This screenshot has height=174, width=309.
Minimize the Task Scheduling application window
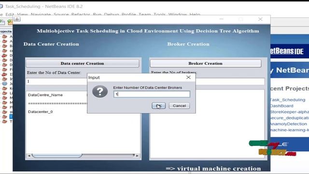point(221,19)
